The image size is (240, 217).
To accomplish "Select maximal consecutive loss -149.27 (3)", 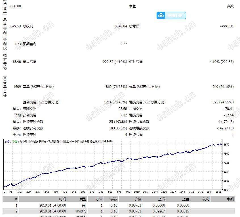I will pos(225,128).
